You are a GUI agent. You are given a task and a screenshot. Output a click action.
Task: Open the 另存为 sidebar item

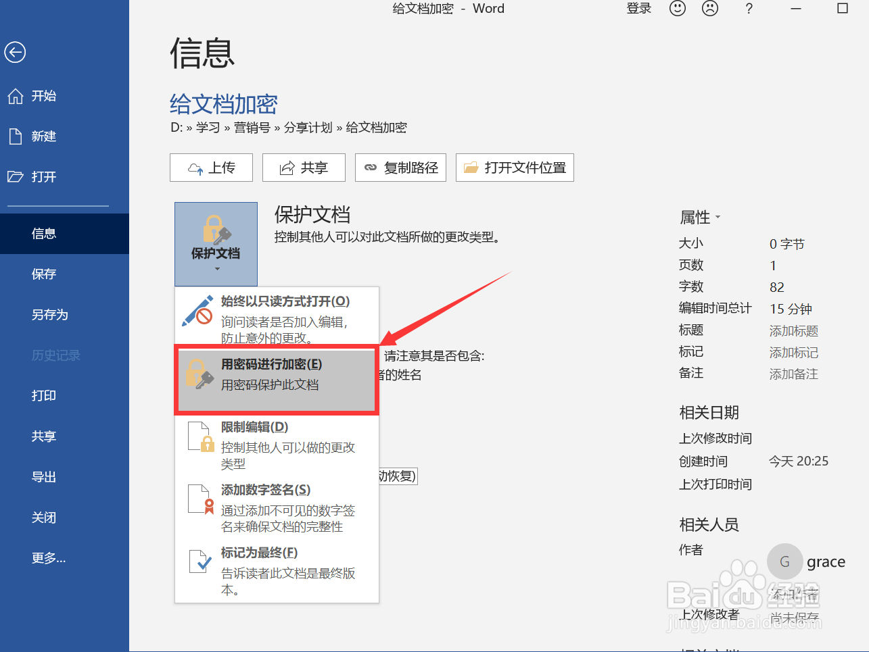coord(64,315)
